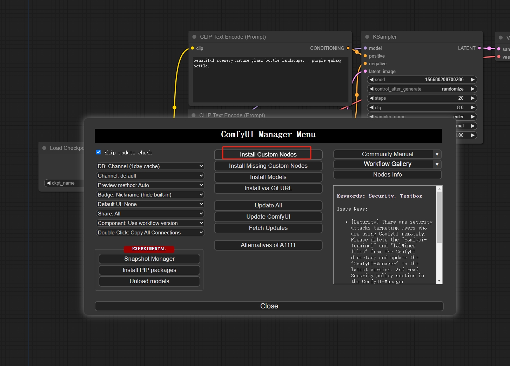Click left arrow of control_after_generate
This screenshot has height=366, width=510.
[x=371, y=89]
